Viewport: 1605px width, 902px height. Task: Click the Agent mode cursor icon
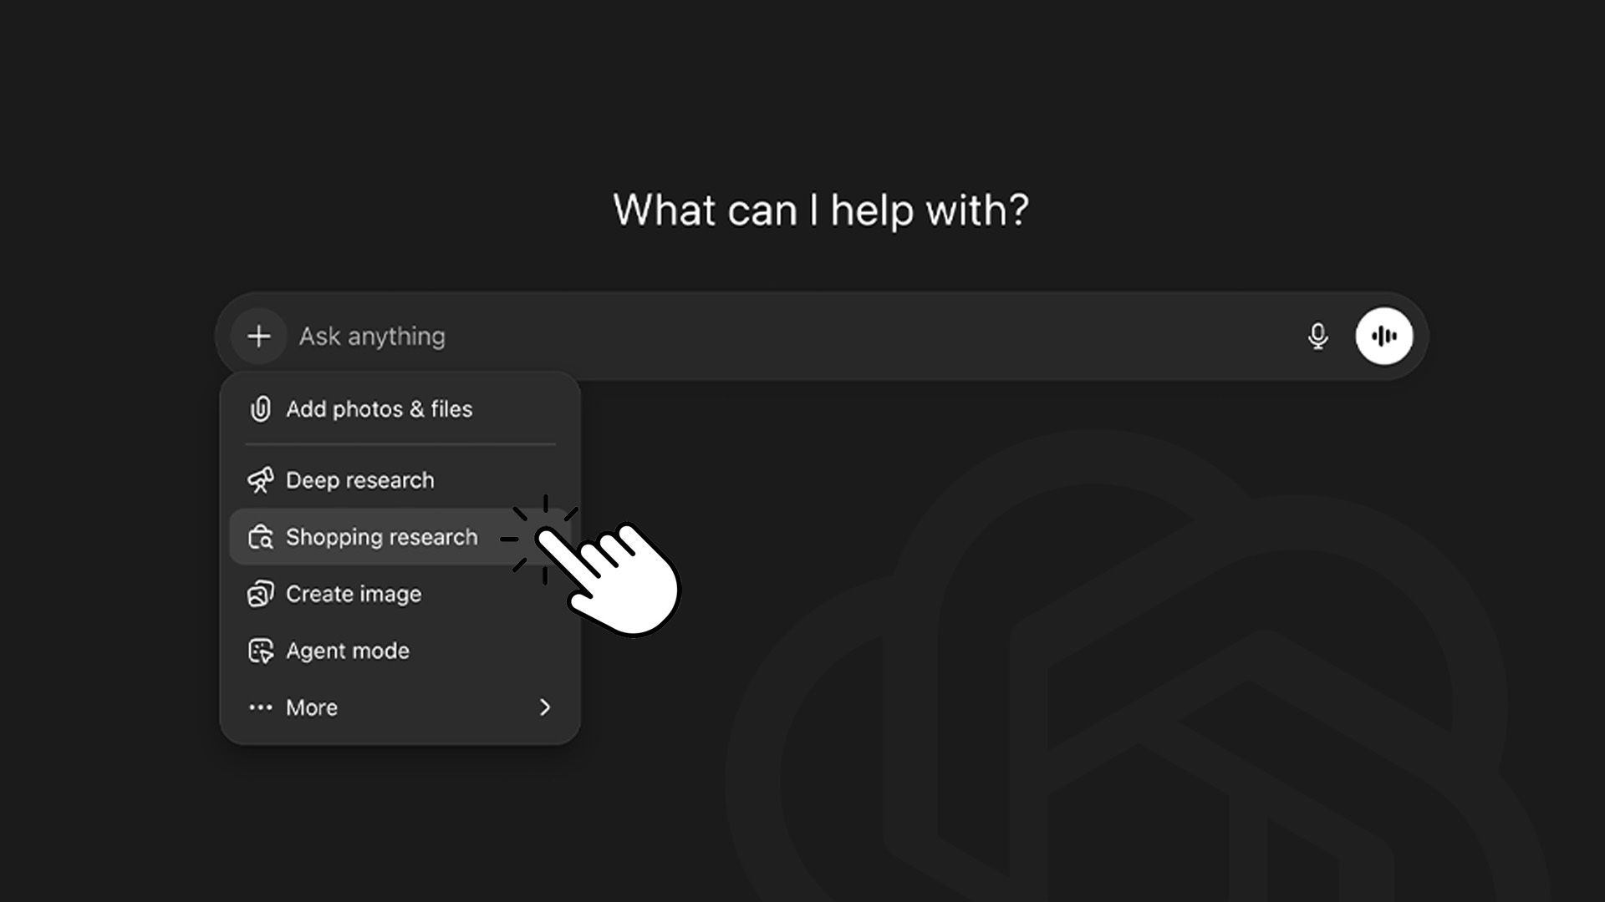tap(261, 651)
